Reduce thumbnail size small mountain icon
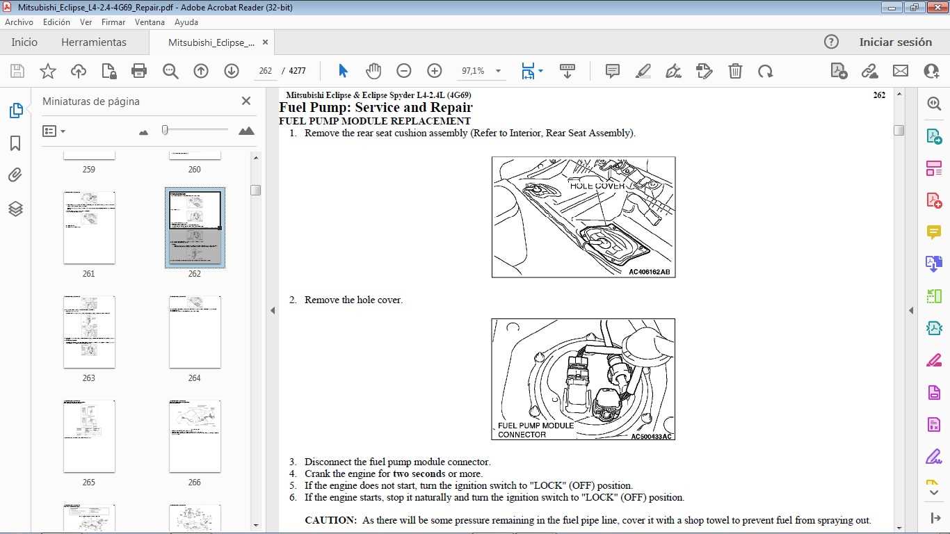This screenshot has height=534, width=950. pyautogui.click(x=144, y=131)
